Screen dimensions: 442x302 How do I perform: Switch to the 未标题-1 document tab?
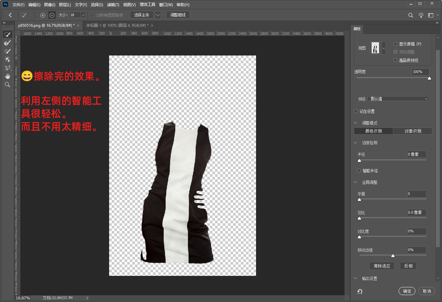pos(117,25)
